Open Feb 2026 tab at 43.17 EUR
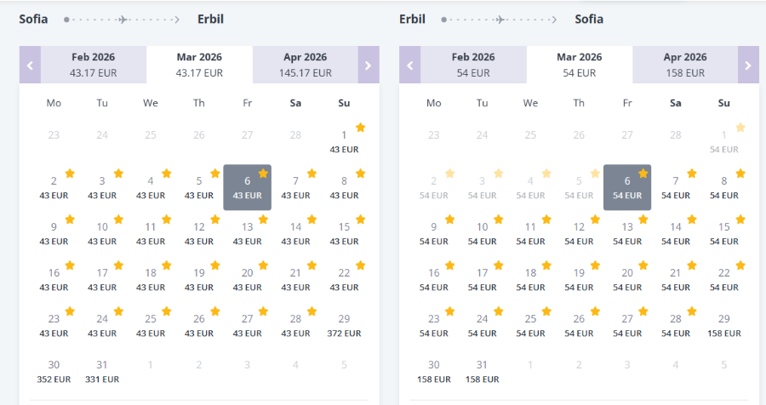The image size is (766, 405). (94, 65)
